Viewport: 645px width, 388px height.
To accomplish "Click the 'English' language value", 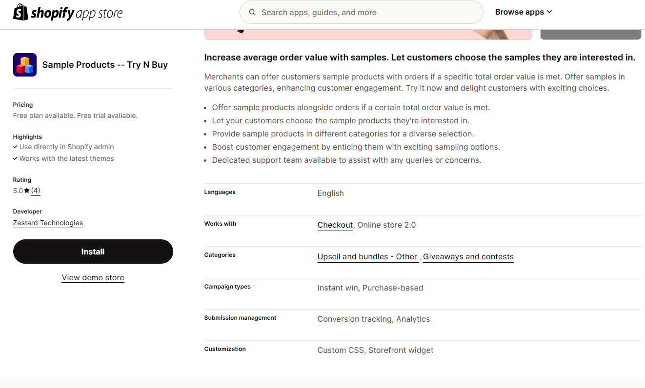I will 331,194.
